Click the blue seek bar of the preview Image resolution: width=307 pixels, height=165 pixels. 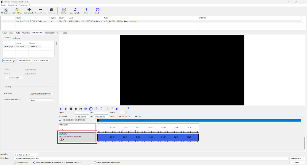point(199,121)
